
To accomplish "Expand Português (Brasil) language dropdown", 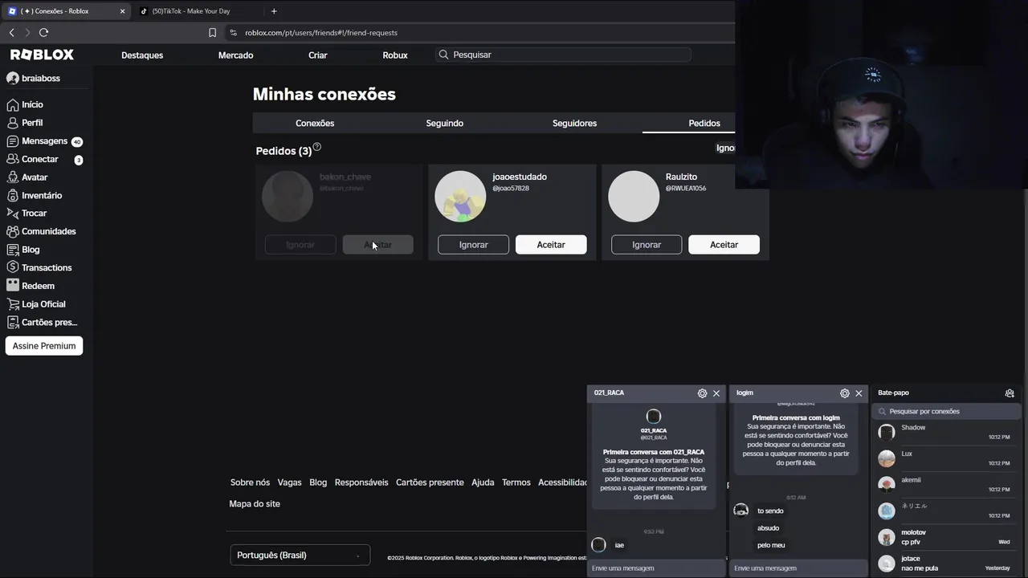I will pos(300,556).
